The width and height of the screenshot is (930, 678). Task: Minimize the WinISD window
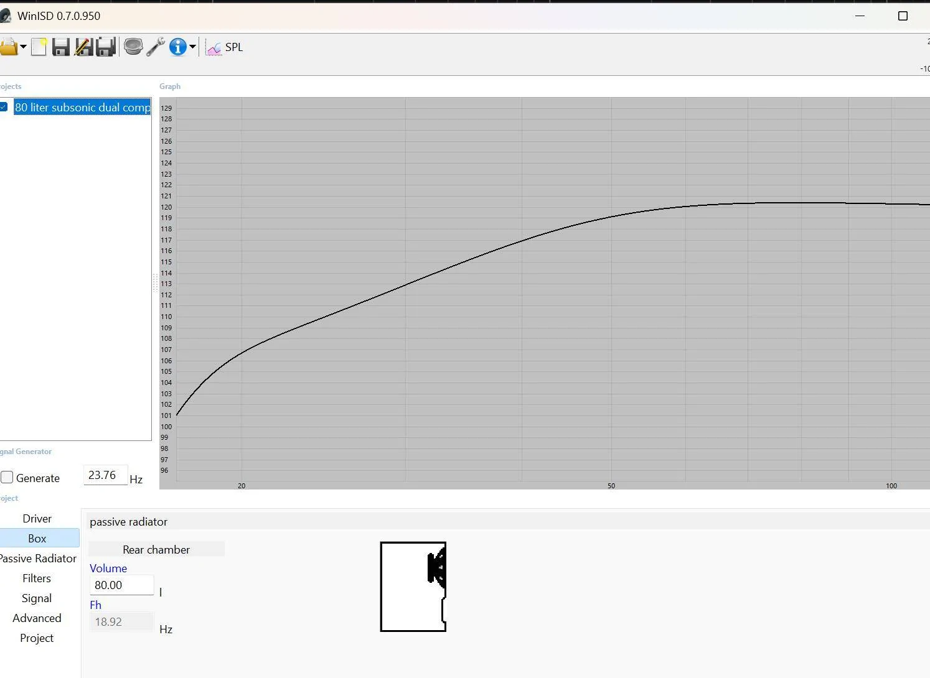click(x=860, y=16)
